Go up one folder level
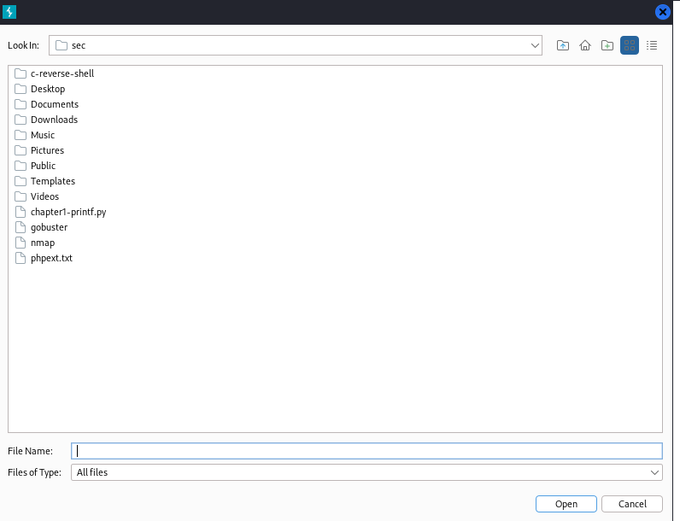Image resolution: width=680 pixels, height=521 pixels. pyautogui.click(x=563, y=45)
